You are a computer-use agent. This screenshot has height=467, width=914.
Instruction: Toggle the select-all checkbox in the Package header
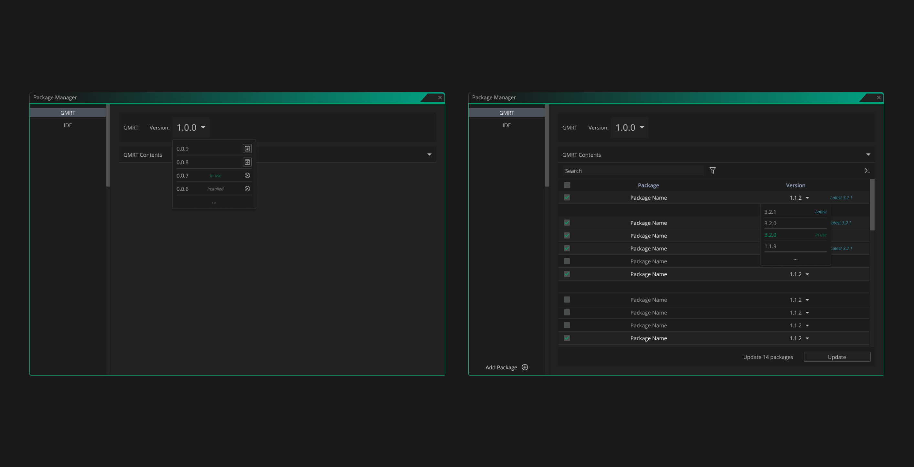click(x=567, y=185)
